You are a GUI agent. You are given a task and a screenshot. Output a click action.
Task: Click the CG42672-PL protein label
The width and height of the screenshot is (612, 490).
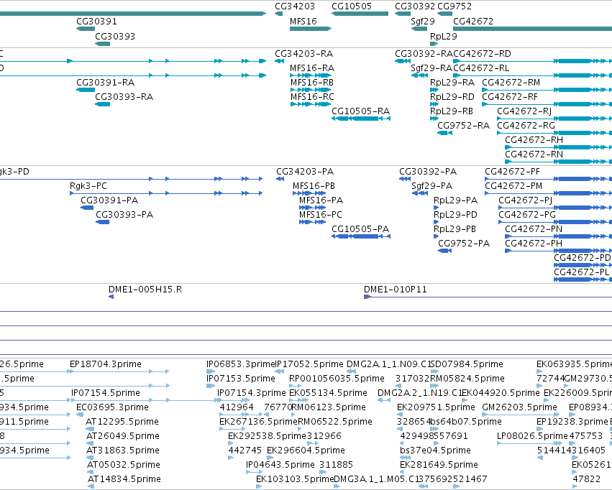click(x=582, y=272)
